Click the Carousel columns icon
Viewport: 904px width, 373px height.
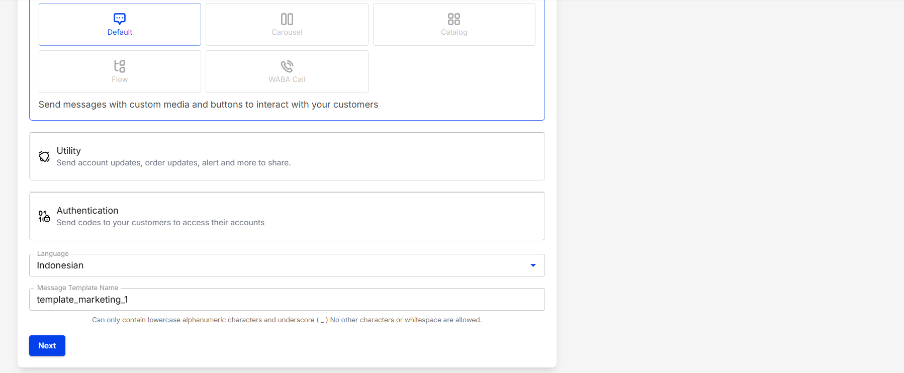287,19
